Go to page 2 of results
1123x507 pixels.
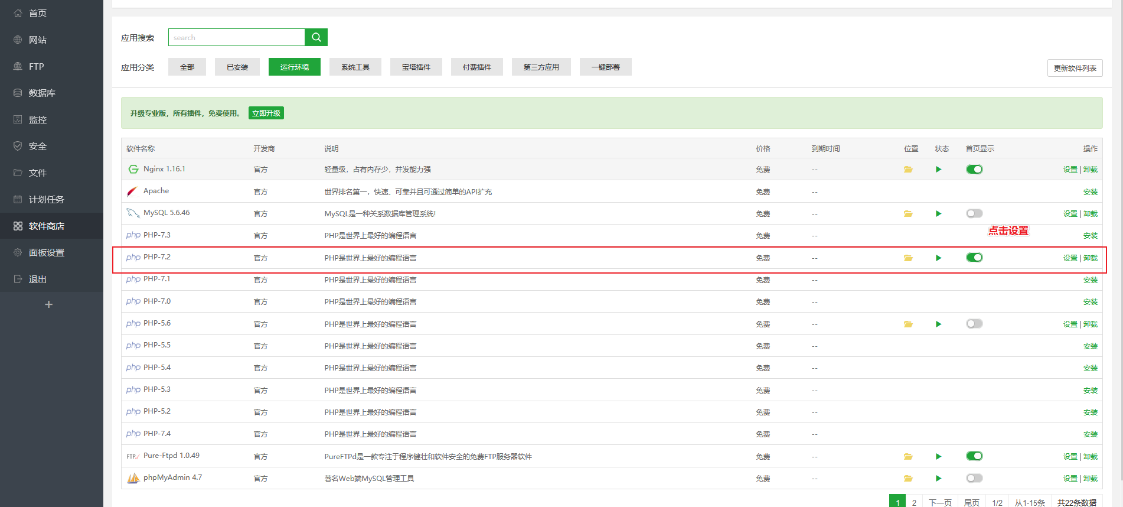tap(914, 502)
